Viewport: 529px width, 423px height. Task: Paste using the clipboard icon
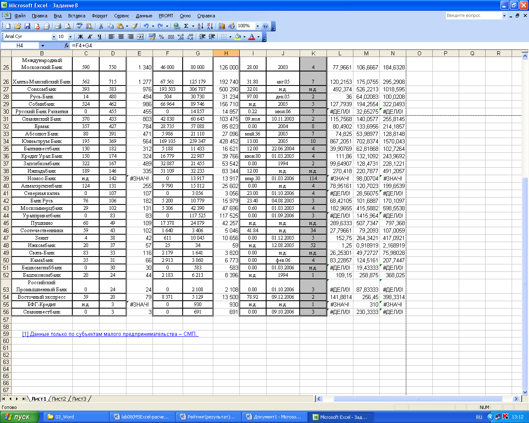(120, 26)
